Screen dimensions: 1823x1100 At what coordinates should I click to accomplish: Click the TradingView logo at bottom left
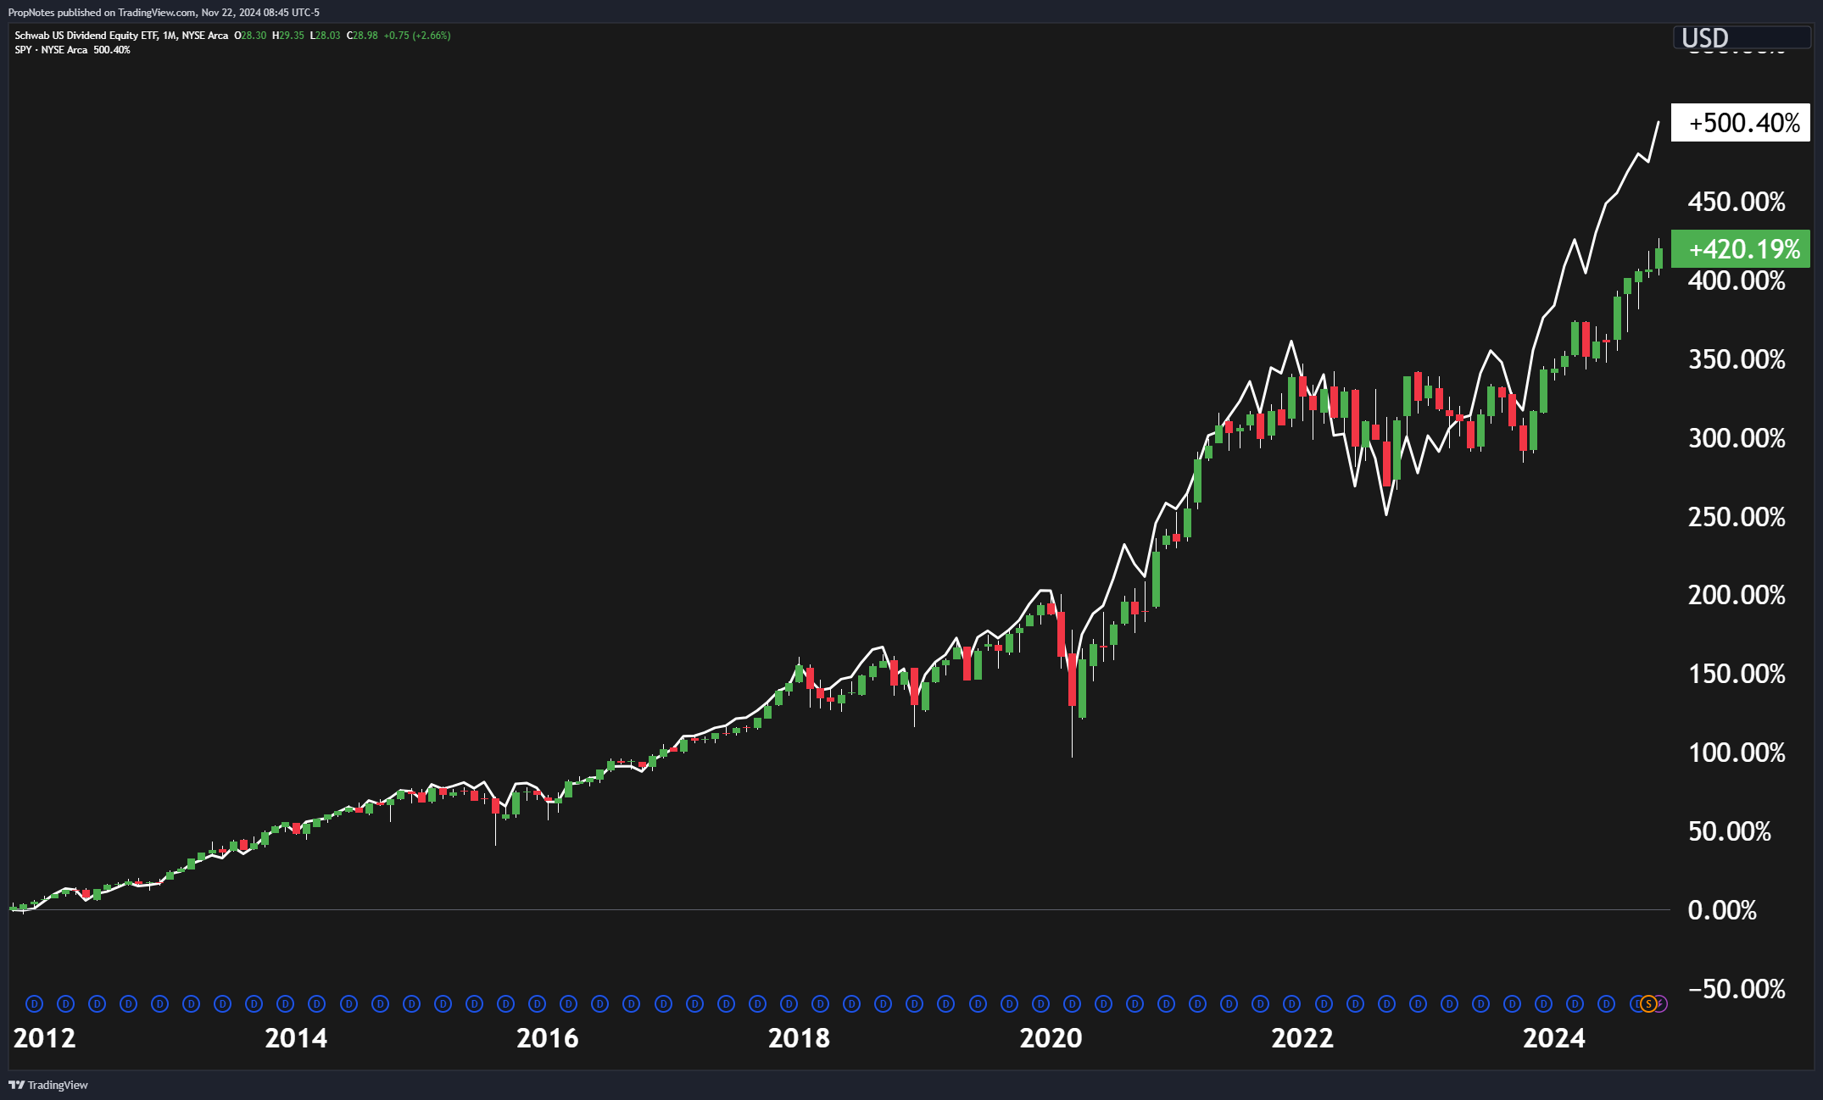pyautogui.click(x=48, y=1085)
